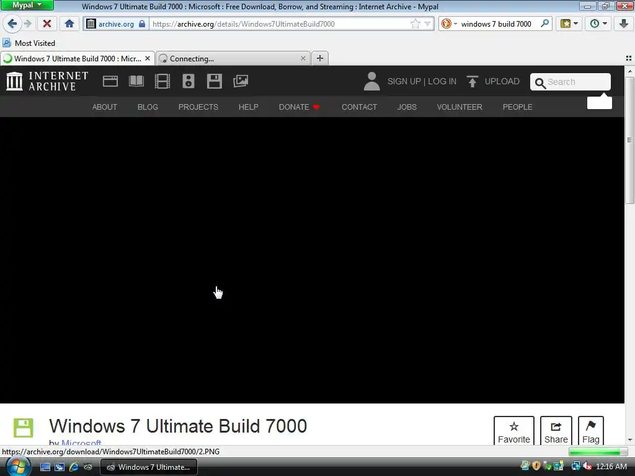This screenshot has width=635, height=476.
Task: Click the SIGN UP link
Action: click(x=404, y=81)
